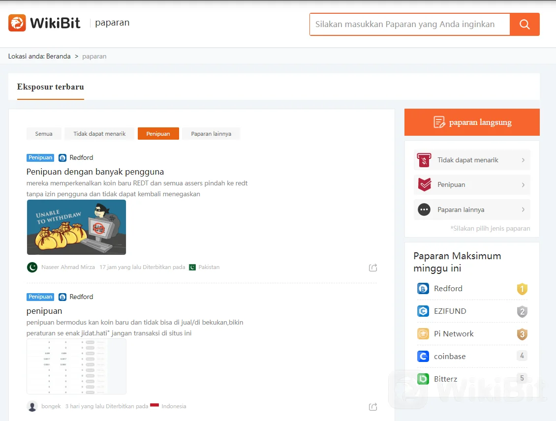The height and width of the screenshot is (421, 556).
Task: Open Redford in weekly ranking
Action: coord(448,289)
